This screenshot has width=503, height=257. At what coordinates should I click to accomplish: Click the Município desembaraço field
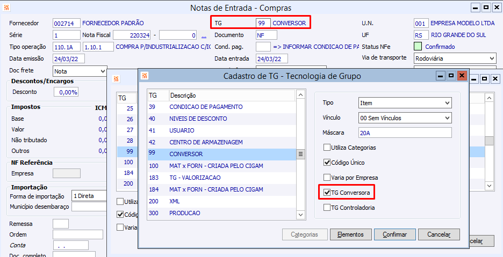point(89,207)
